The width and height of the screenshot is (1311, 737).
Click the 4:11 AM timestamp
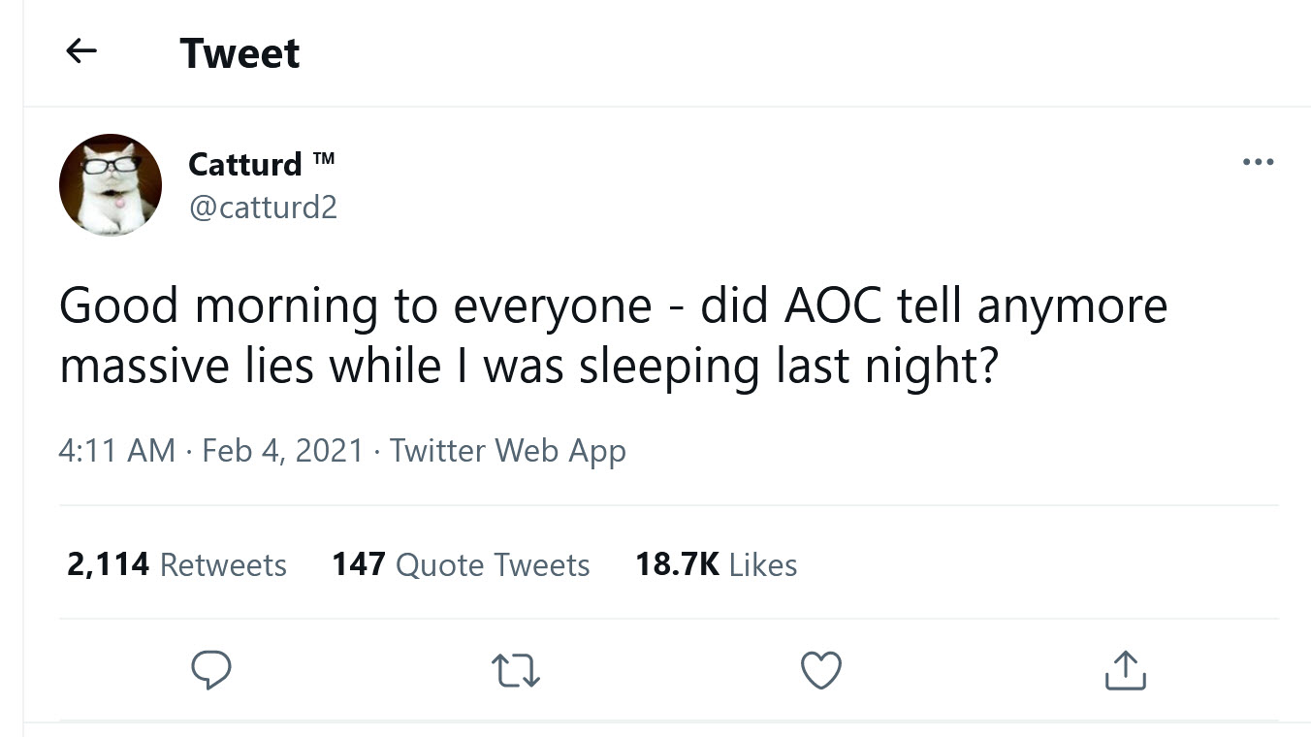click(x=117, y=451)
